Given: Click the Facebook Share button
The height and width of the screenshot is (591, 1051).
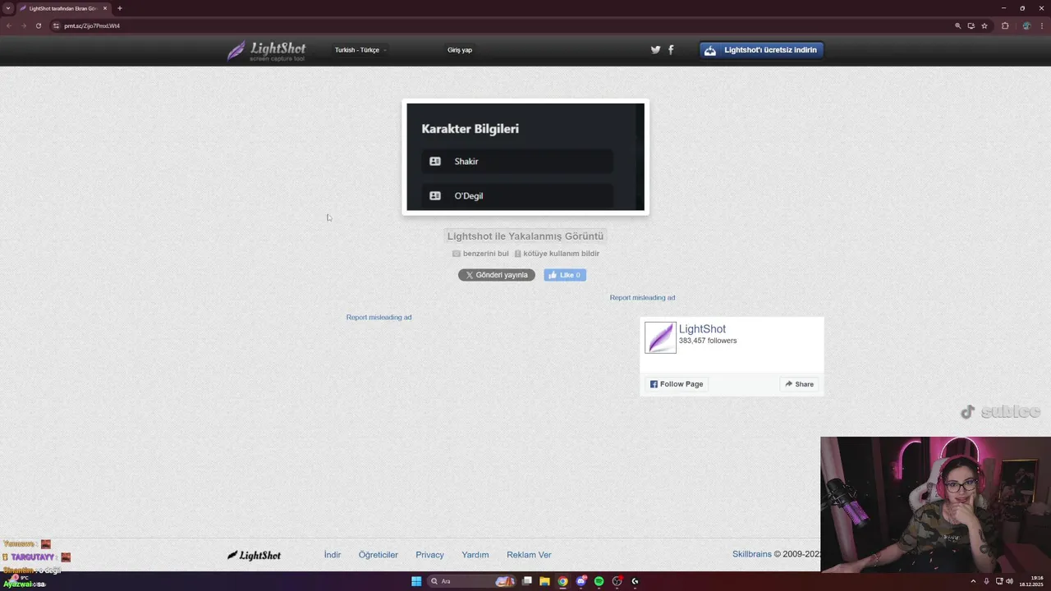Looking at the screenshot, I should click(799, 384).
